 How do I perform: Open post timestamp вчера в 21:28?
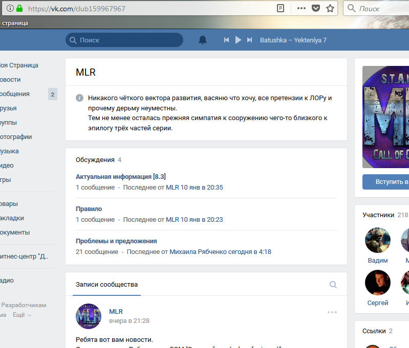(130, 320)
